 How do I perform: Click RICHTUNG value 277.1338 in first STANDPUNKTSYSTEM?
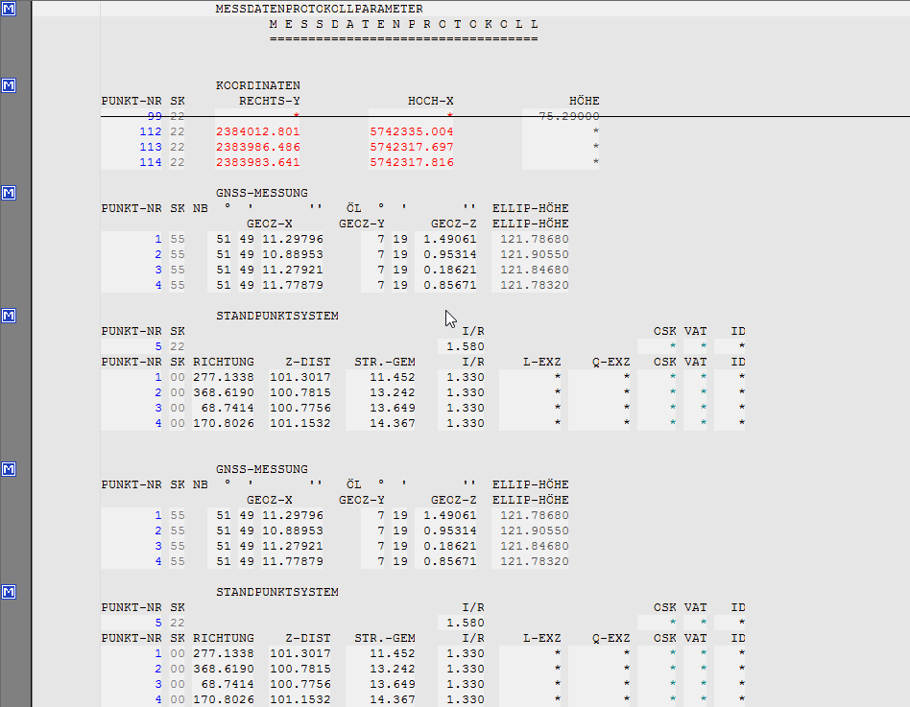tap(224, 377)
